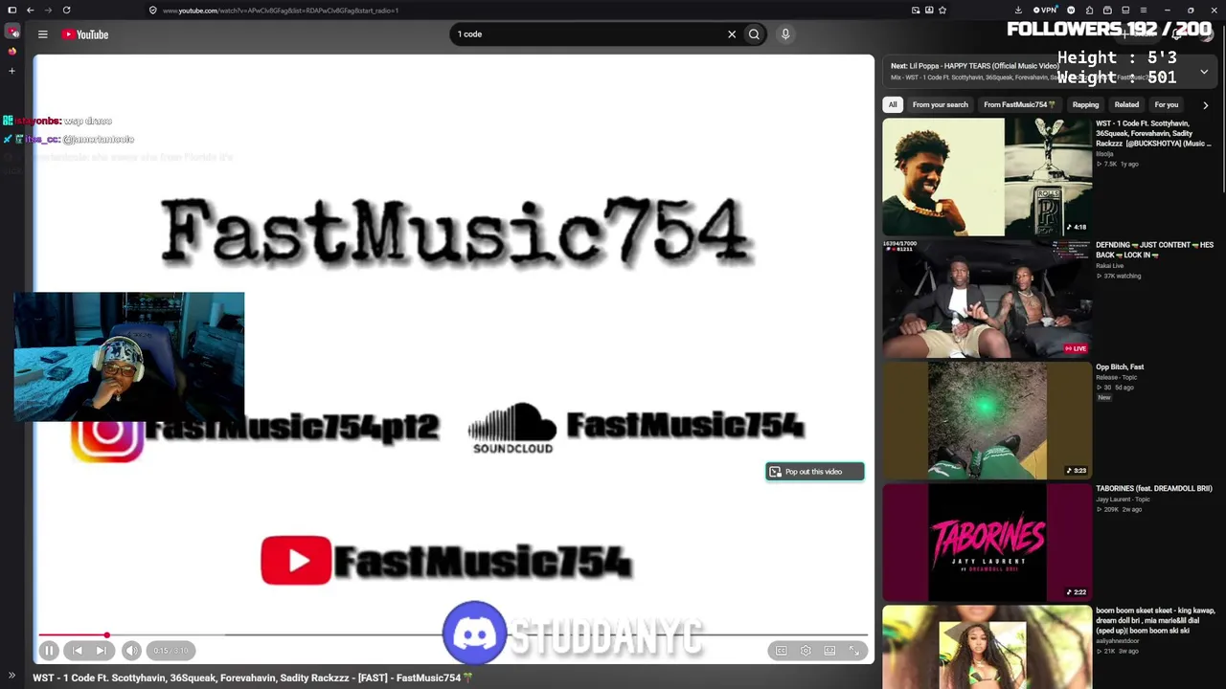Open the TABORINES video thumbnail
Image resolution: width=1226 pixels, height=689 pixels.
tap(987, 542)
